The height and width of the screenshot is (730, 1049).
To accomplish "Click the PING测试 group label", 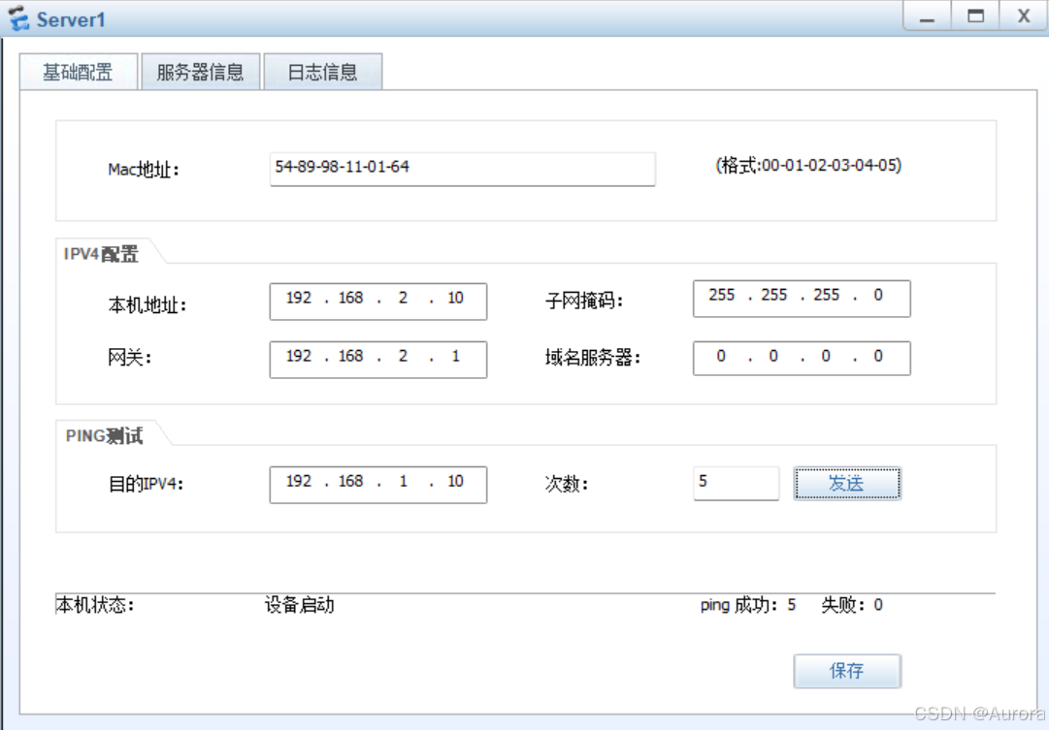I will pyautogui.click(x=105, y=436).
